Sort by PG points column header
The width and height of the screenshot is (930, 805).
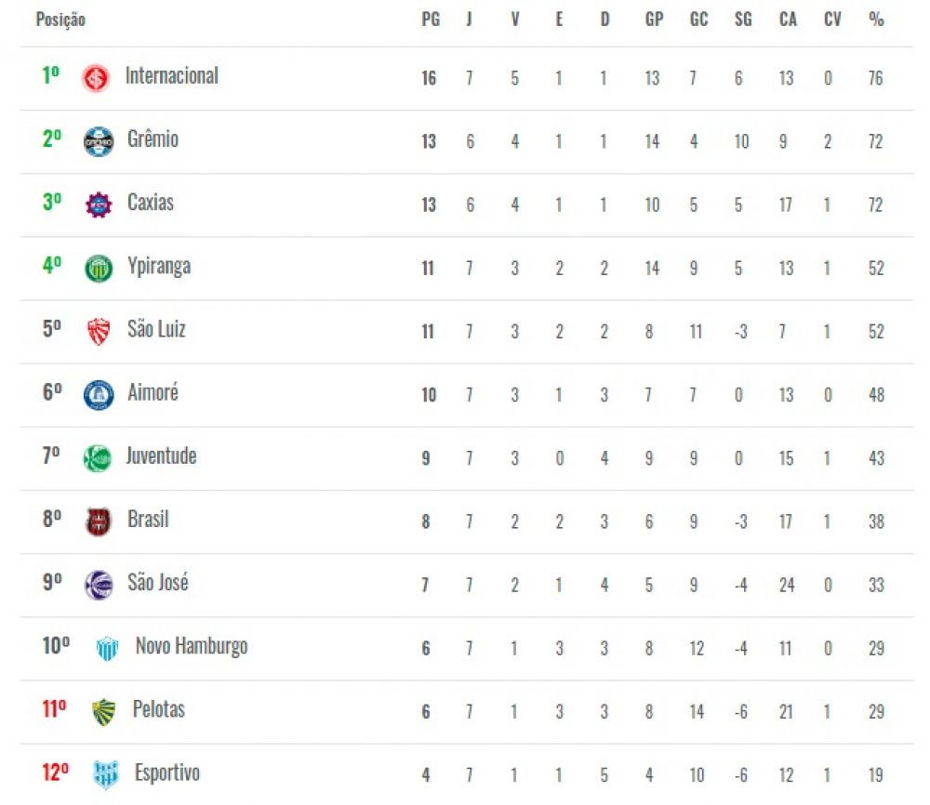[x=431, y=20]
